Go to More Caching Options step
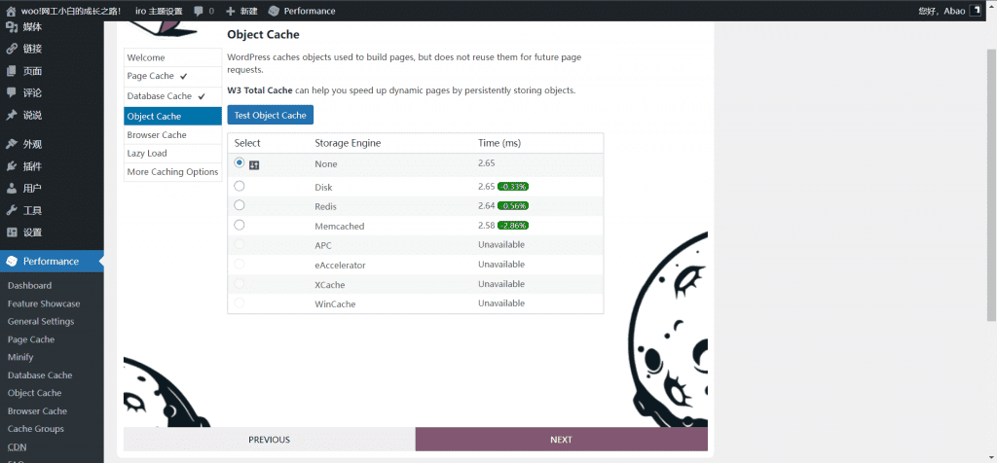Screen dimensions: 997x463 point(172,172)
